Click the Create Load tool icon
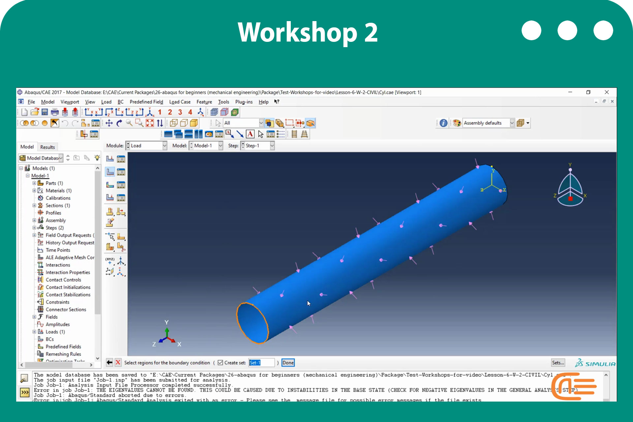This screenshot has width=633, height=422. pos(110,159)
